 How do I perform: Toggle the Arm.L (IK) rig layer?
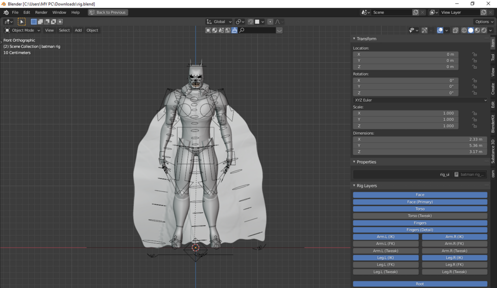386,237
